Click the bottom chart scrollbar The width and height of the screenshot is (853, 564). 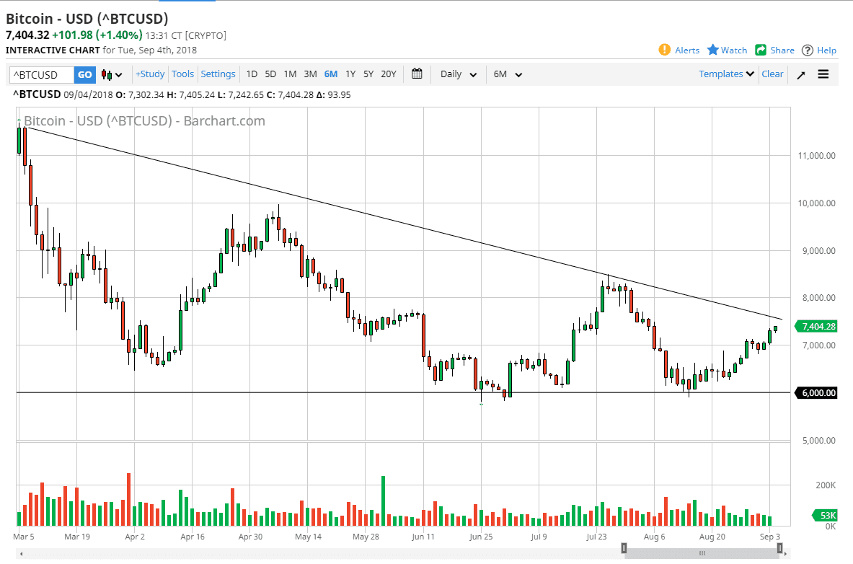point(702,552)
